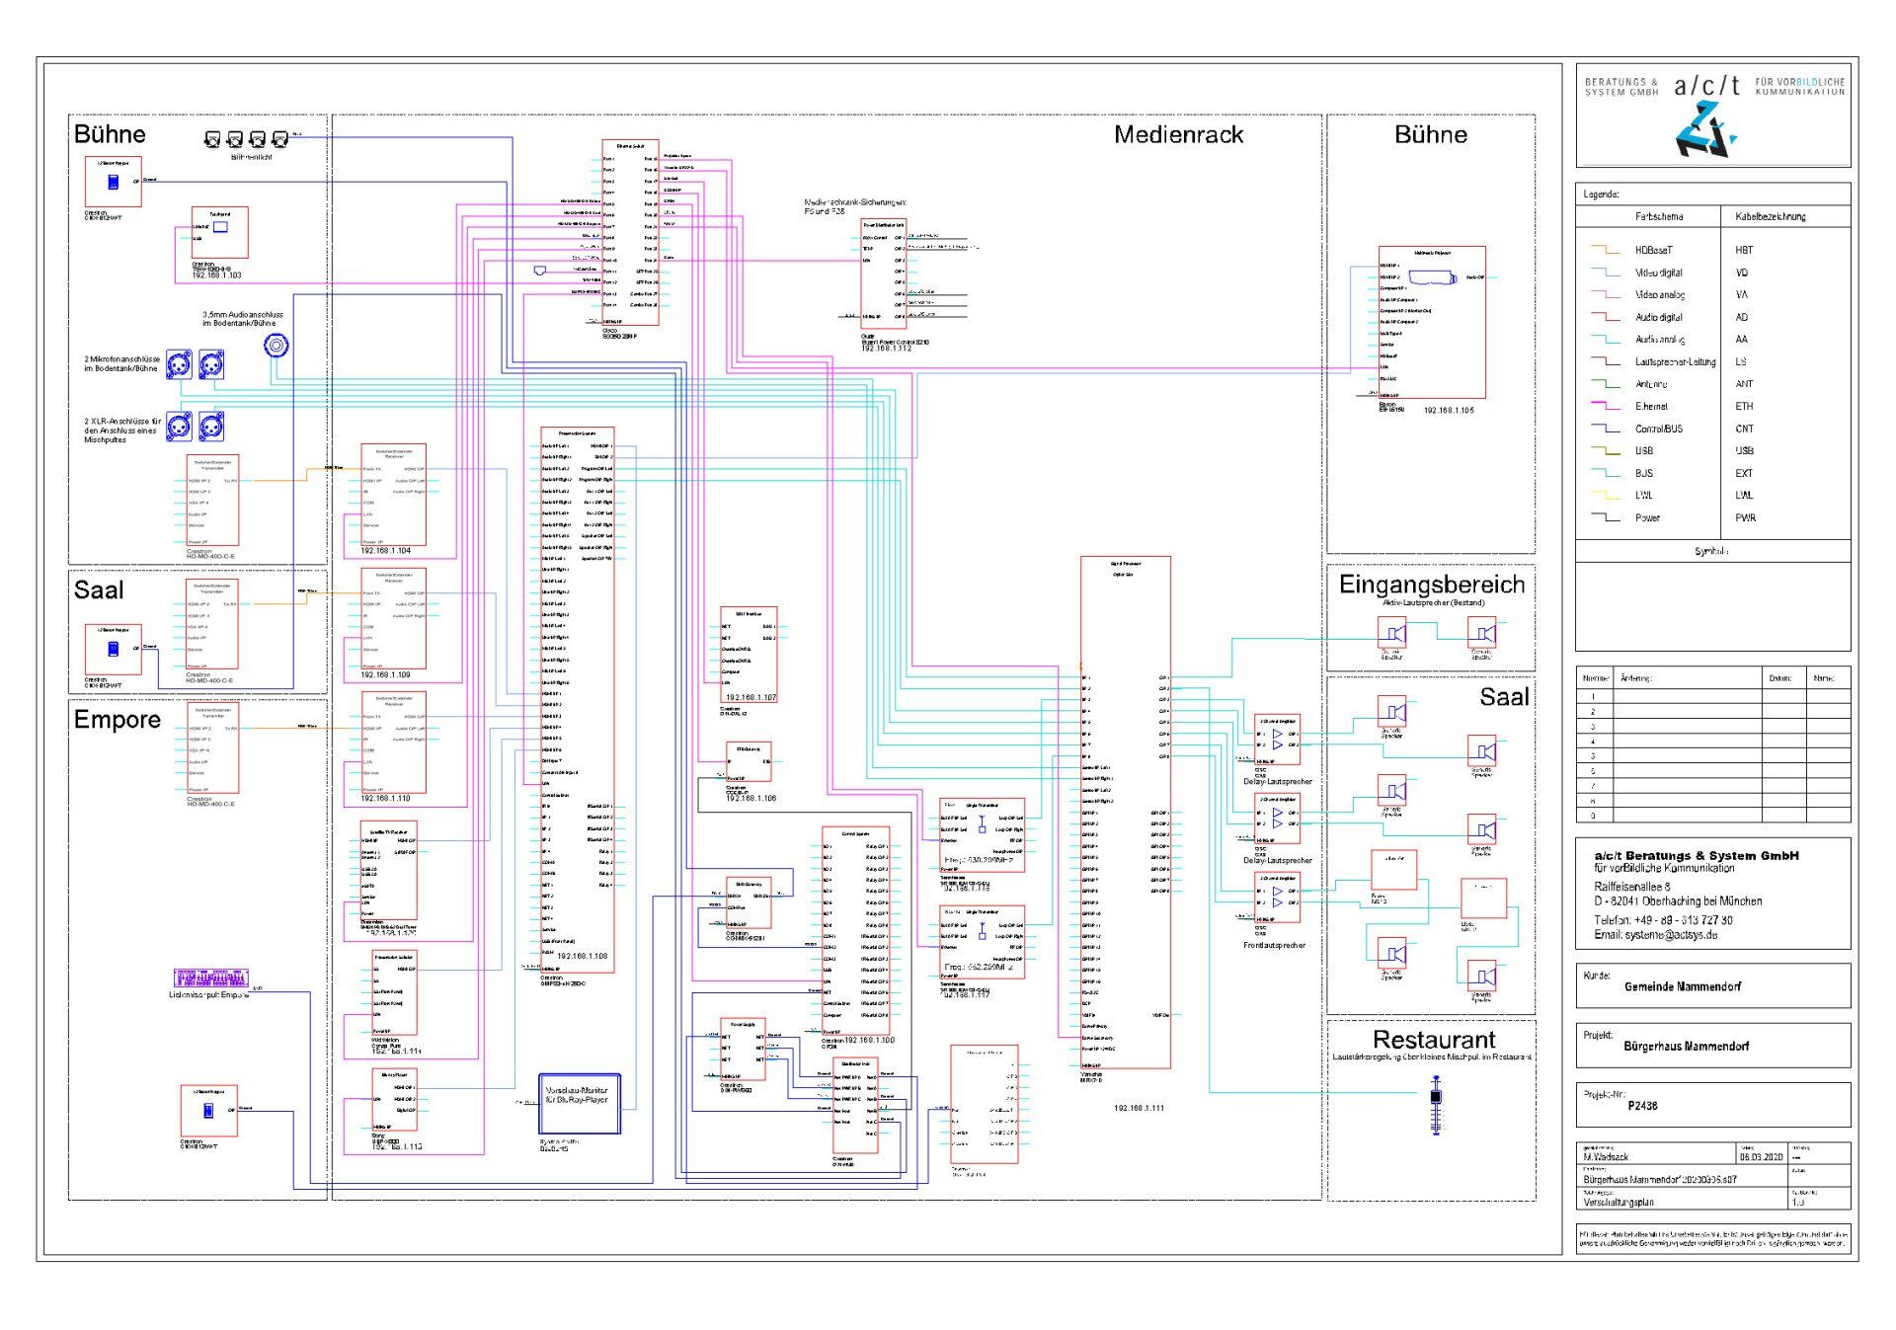The height and width of the screenshot is (1330, 1896).
Task: Select the Vorschau-Monitor für BluRay-Player box
Action: tap(580, 1103)
